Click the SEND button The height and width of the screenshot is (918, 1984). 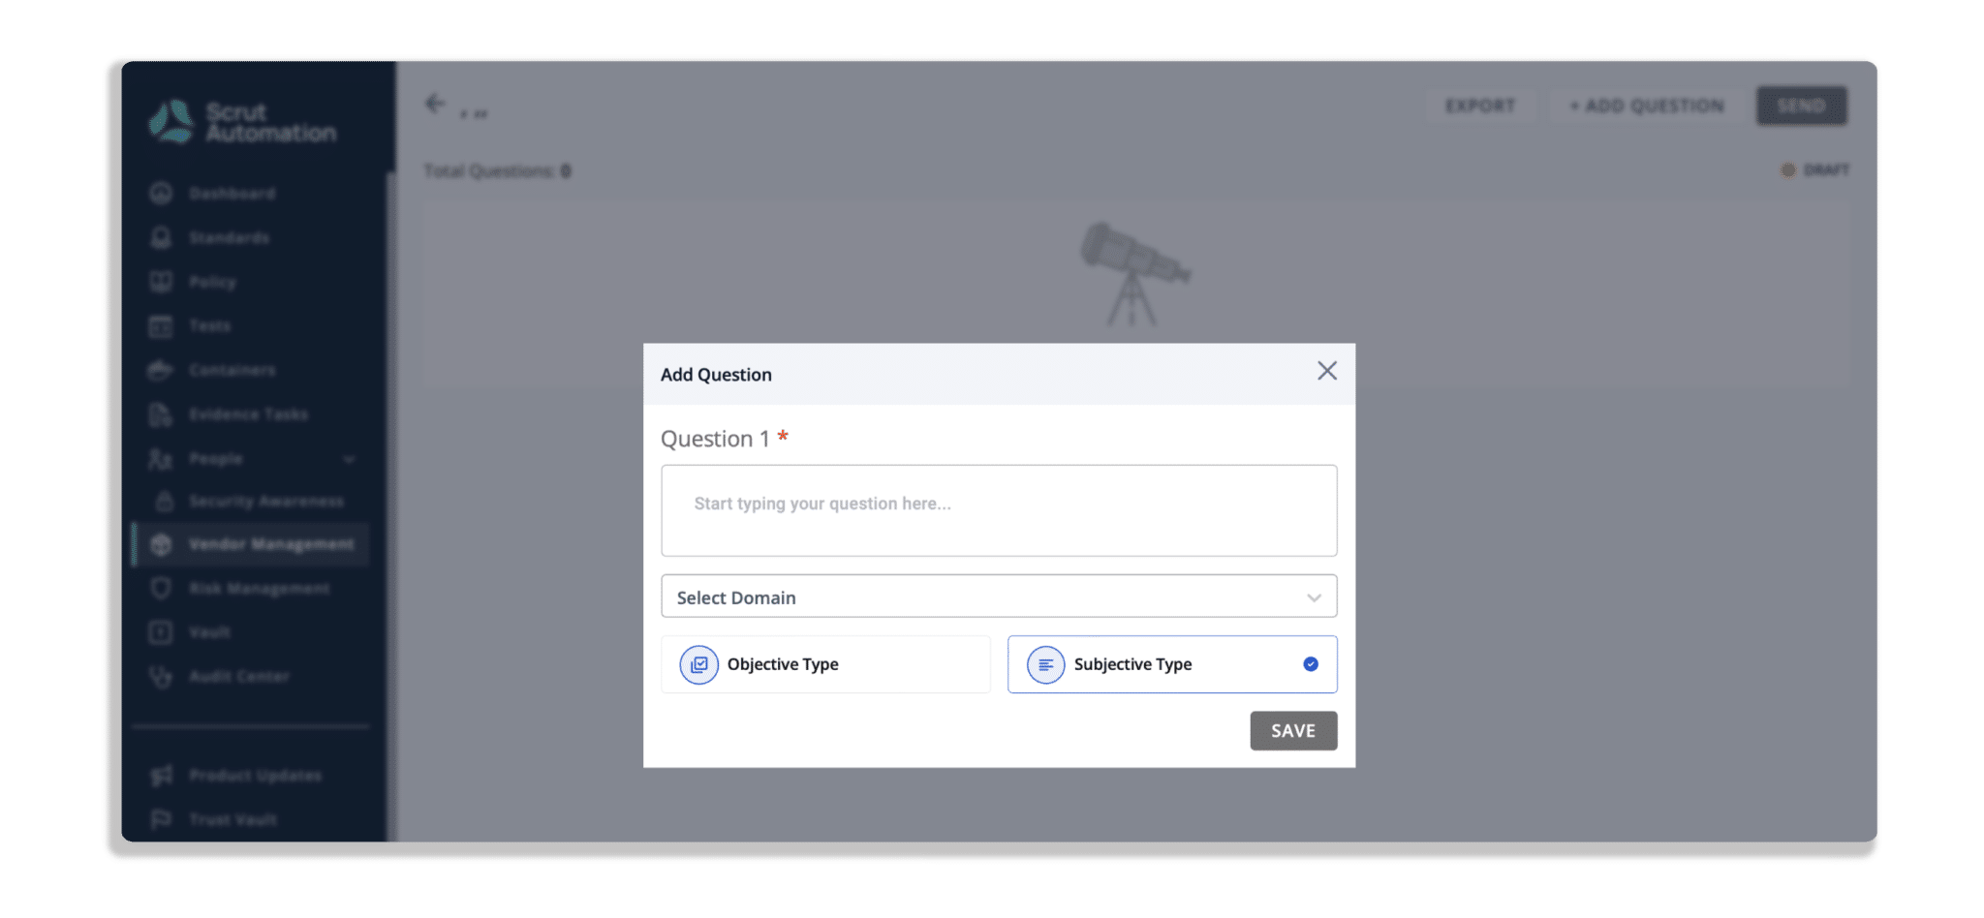click(x=1802, y=106)
